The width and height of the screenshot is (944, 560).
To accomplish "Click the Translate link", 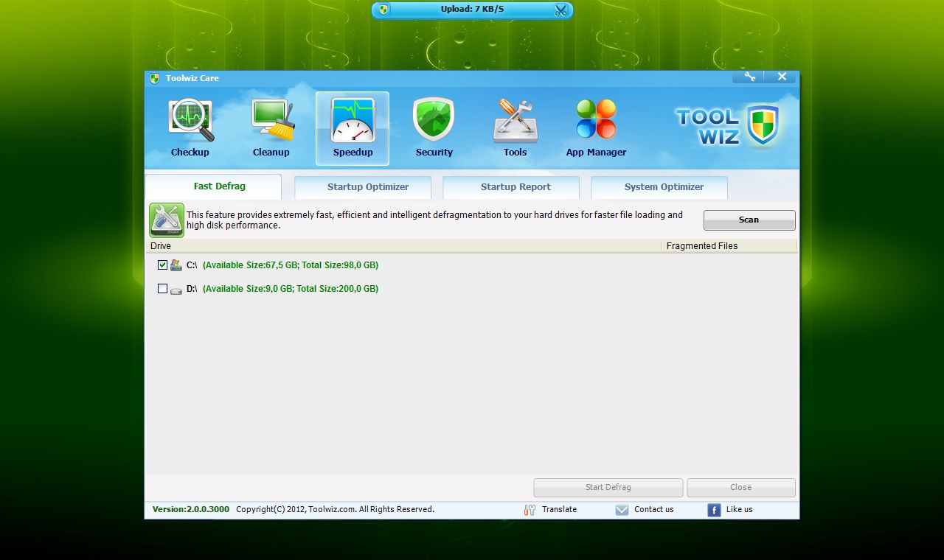I will (x=559, y=509).
